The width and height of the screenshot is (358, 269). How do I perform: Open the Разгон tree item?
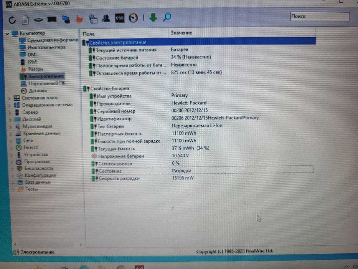(32, 69)
